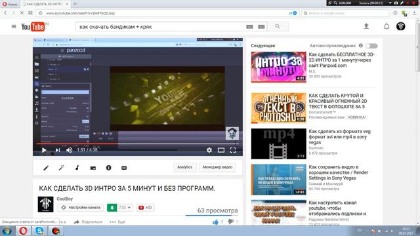
Task: Open the info cards icon
Action: (x=108, y=168)
